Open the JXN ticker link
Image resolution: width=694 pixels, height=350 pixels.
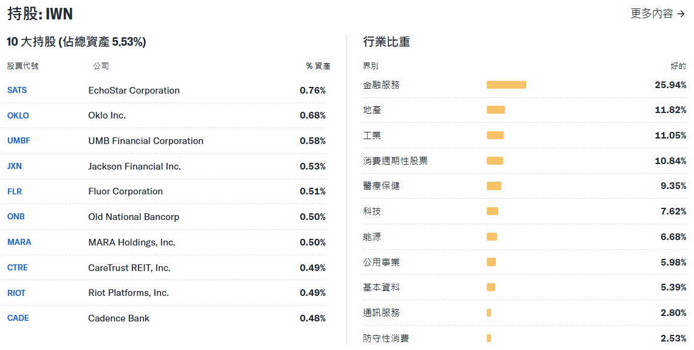coord(15,166)
